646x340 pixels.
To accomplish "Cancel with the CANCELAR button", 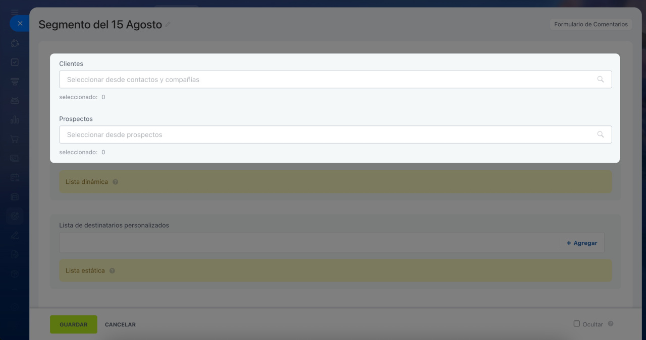I will point(120,325).
